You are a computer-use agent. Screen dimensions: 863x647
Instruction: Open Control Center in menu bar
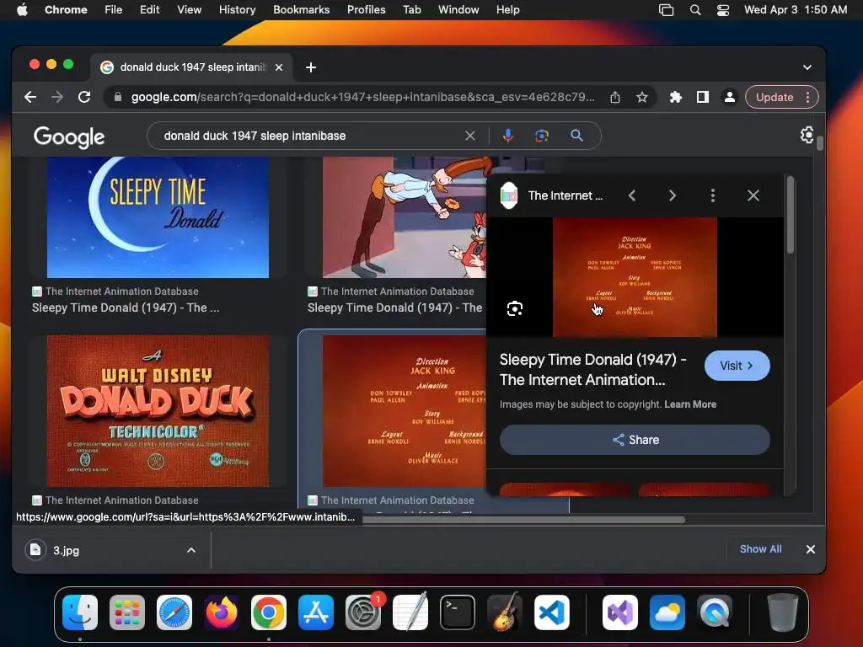pyautogui.click(x=722, y=10)
